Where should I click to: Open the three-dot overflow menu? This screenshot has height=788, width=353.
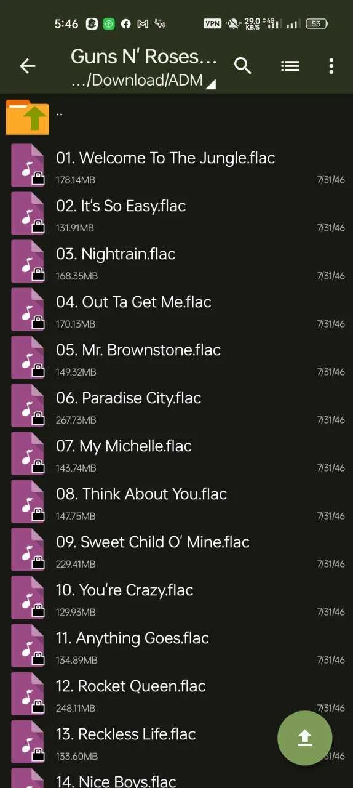(331, 66)
